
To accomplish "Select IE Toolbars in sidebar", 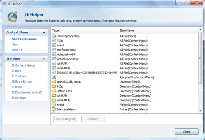I will point(19,76).
